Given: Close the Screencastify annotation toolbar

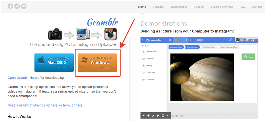Looking at the screenshot, I should (168, 116).
